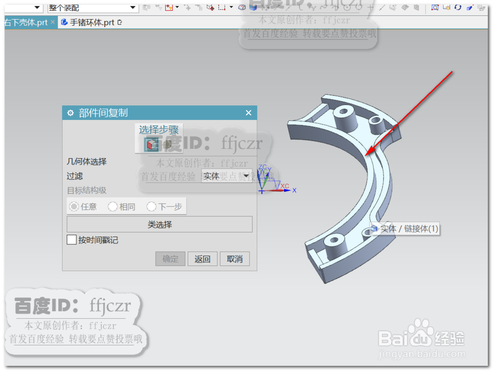Select the solid body selection step icon
493x371 pixels.
(150, 144)
